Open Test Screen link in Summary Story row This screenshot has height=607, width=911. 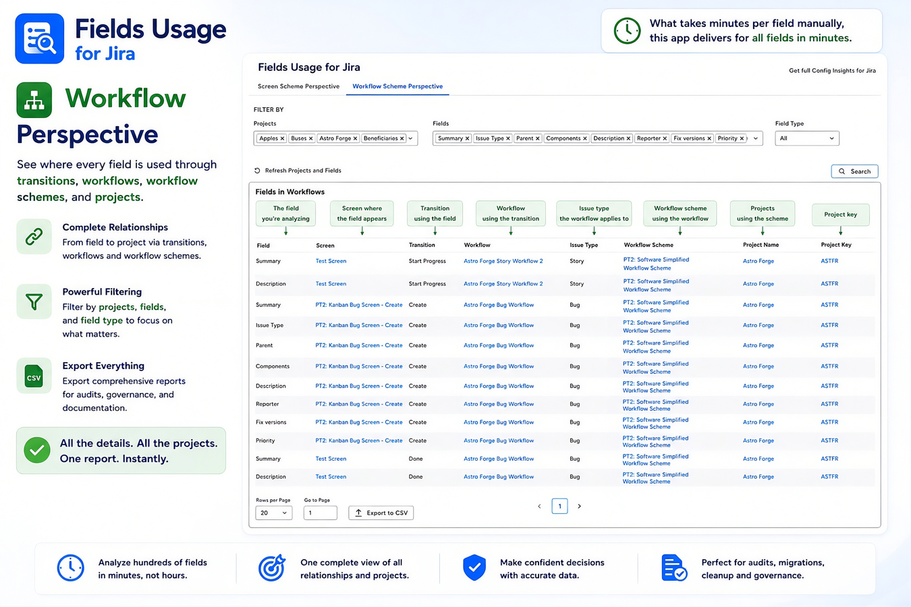(331, 261)
